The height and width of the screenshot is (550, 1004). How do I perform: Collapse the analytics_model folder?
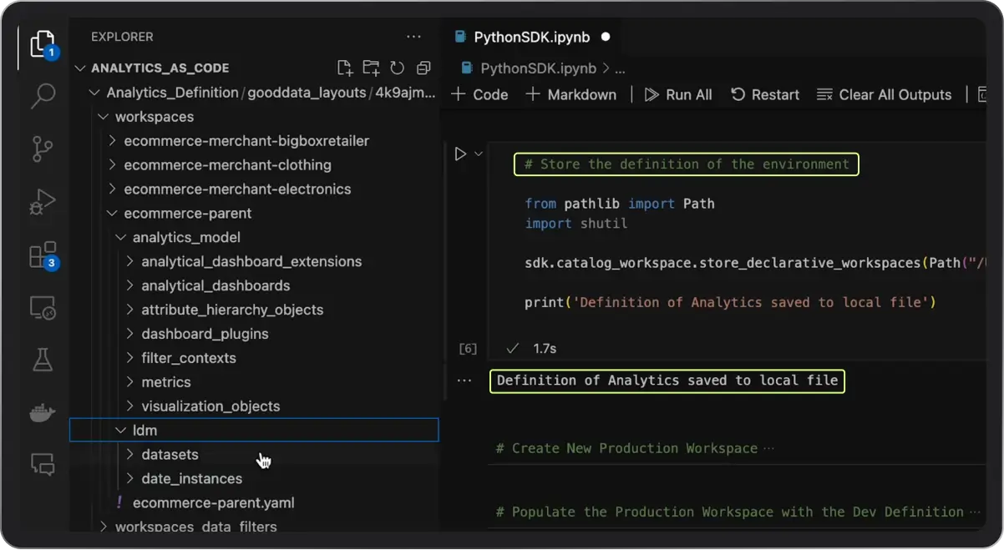click(185, 238)
